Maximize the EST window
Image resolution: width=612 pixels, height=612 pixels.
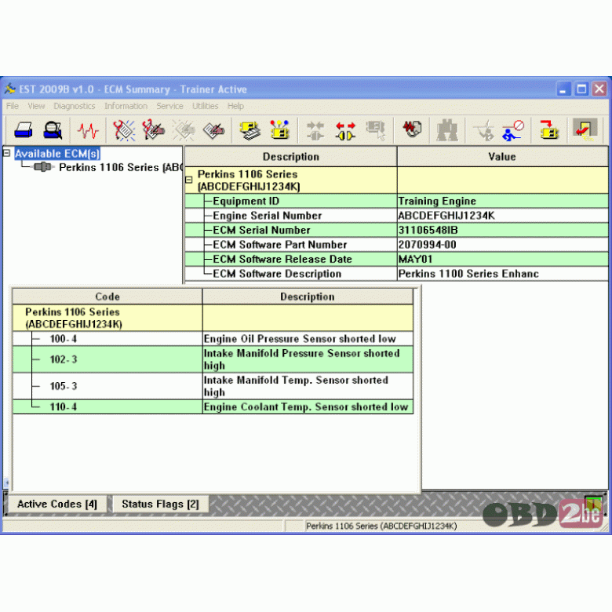click(x=581, y=89)
